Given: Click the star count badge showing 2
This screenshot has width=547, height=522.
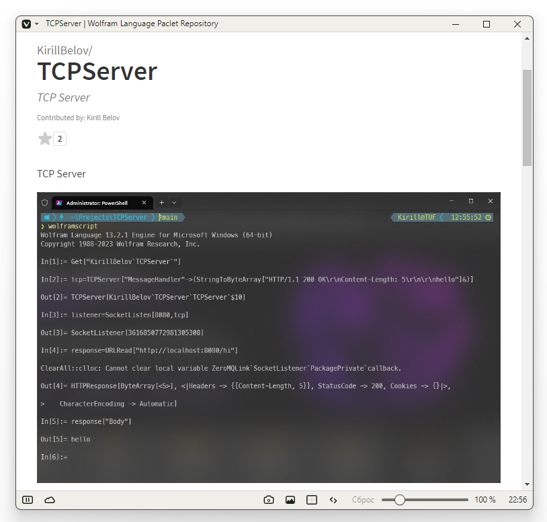Looking at the screenshot, I should (x=60, y=139).
